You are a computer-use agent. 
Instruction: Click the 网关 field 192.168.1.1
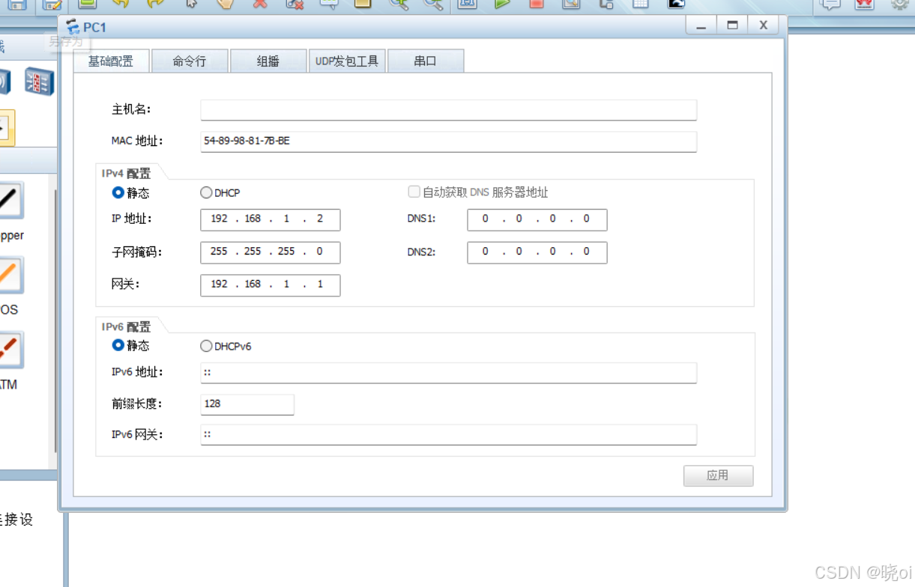[x=270, y=285]
